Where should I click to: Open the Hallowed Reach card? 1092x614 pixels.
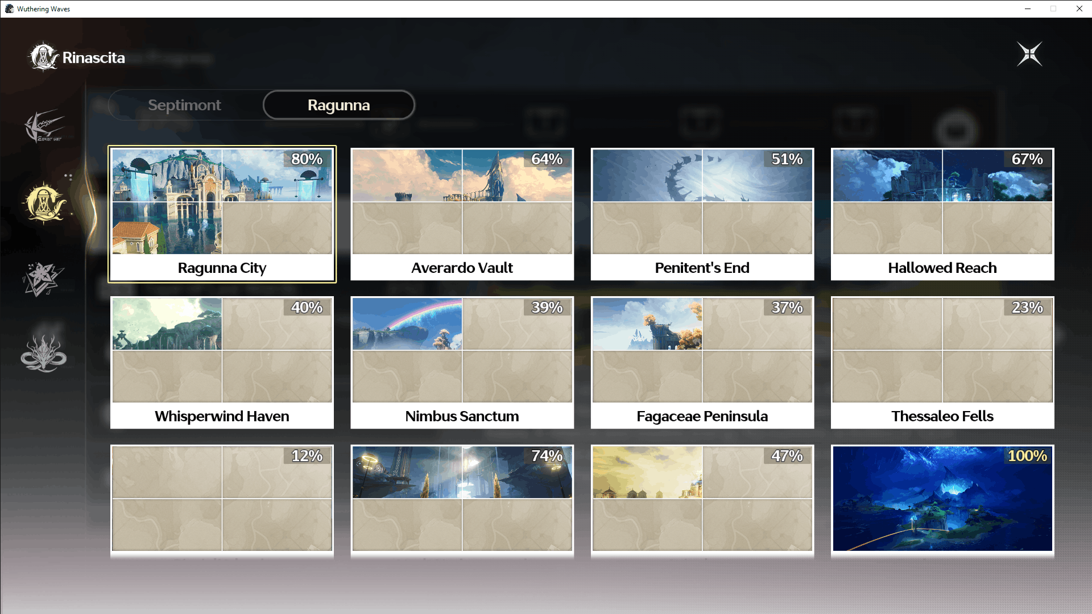942,214
